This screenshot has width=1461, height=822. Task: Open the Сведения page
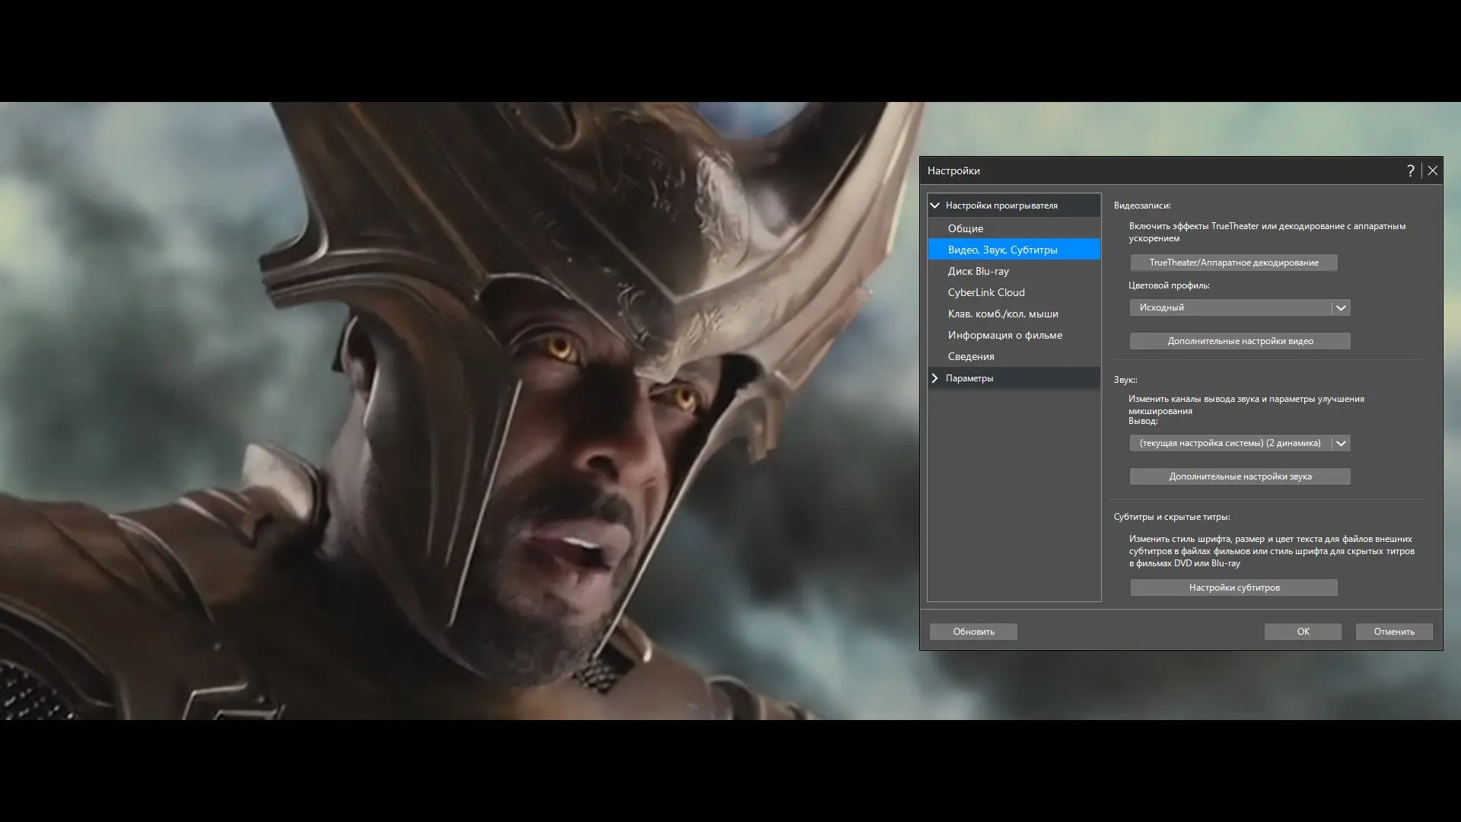pos(971,356)
